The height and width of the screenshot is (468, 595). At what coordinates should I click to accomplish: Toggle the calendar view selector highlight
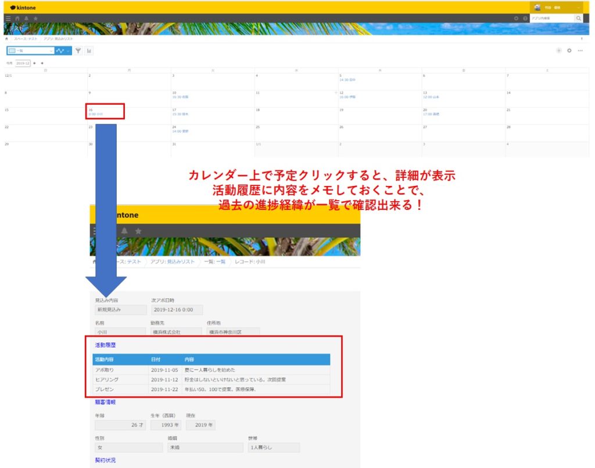(12, 51)
